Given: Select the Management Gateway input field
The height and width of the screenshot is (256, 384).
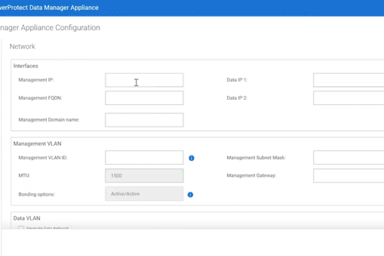Looking at the screenshot, I should pos(349,175).
